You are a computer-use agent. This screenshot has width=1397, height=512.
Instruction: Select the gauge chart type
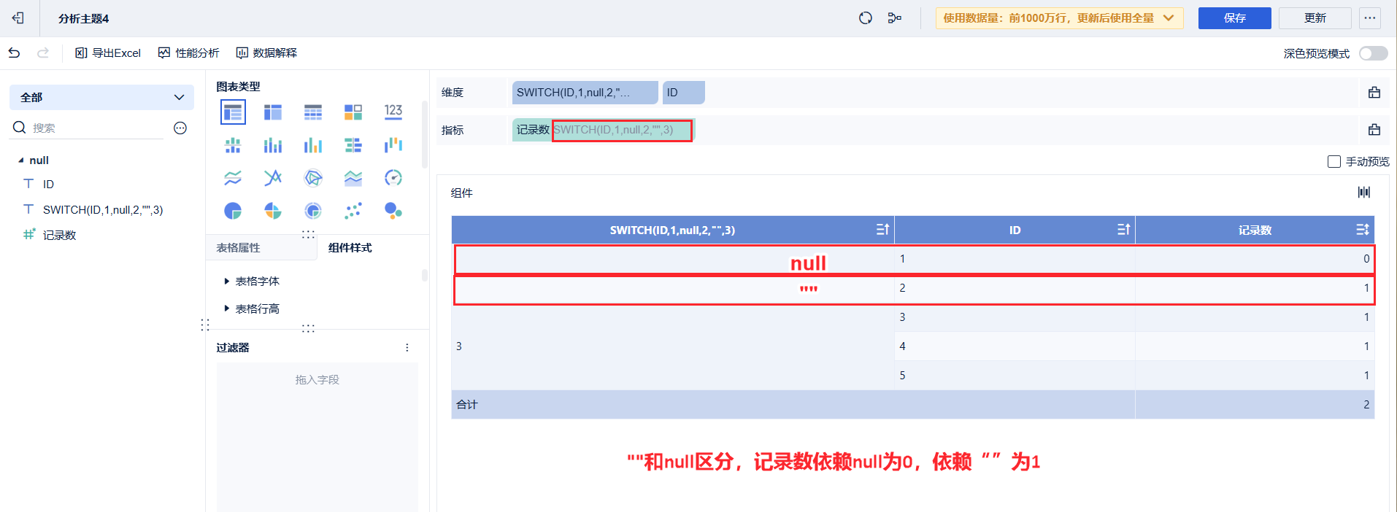pos(393,178)
